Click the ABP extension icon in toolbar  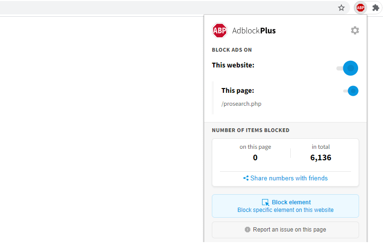click(x=360, y=8)
